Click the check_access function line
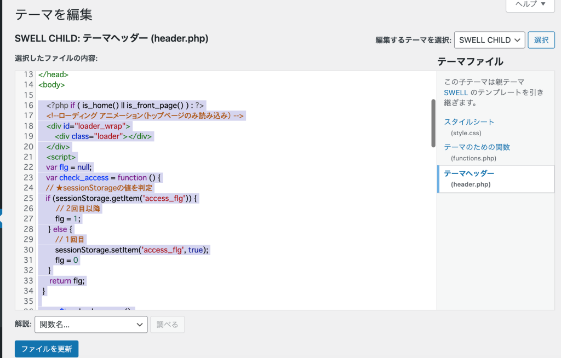Screen dimensions: 561x358 click(x=104, y=177)
